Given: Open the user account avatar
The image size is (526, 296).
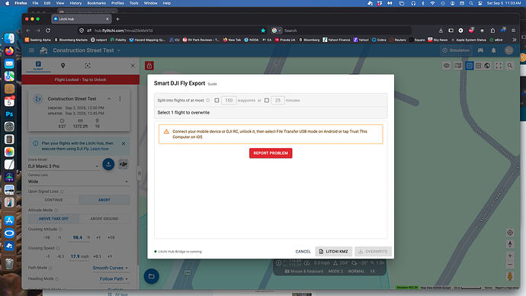Looking at the screenshot, I should pyautogui.click(x=509, y=50).
